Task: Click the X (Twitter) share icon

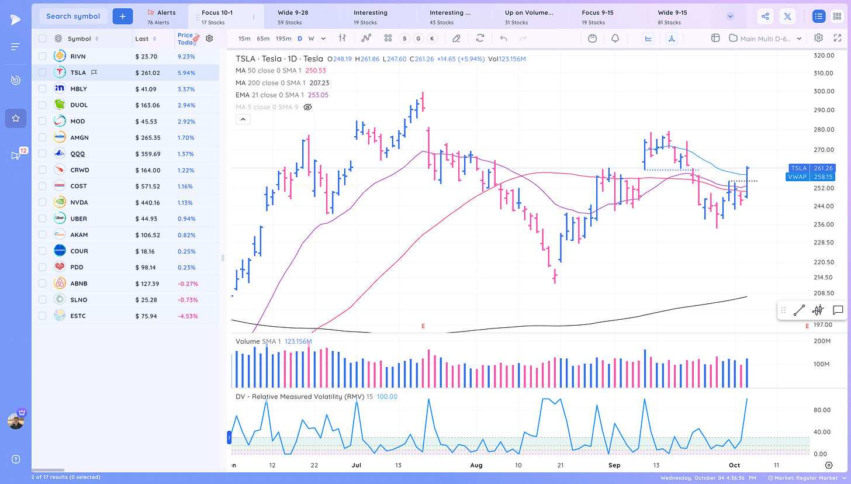Action: coord(788,16)
